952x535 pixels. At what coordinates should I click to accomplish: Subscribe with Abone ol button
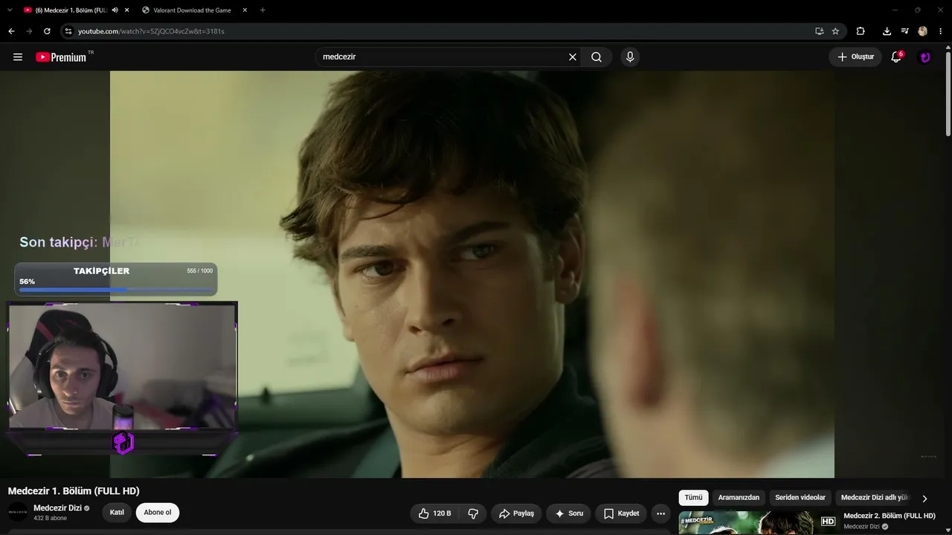[158, 513]
